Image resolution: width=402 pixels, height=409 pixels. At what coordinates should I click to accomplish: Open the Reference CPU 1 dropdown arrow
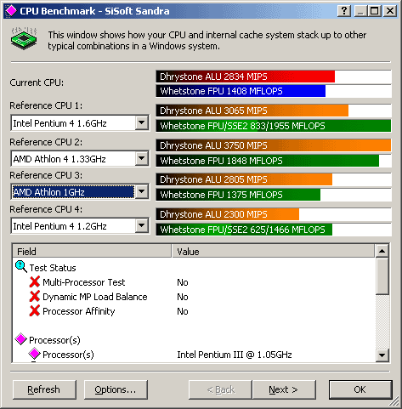[x=141, y=122]
